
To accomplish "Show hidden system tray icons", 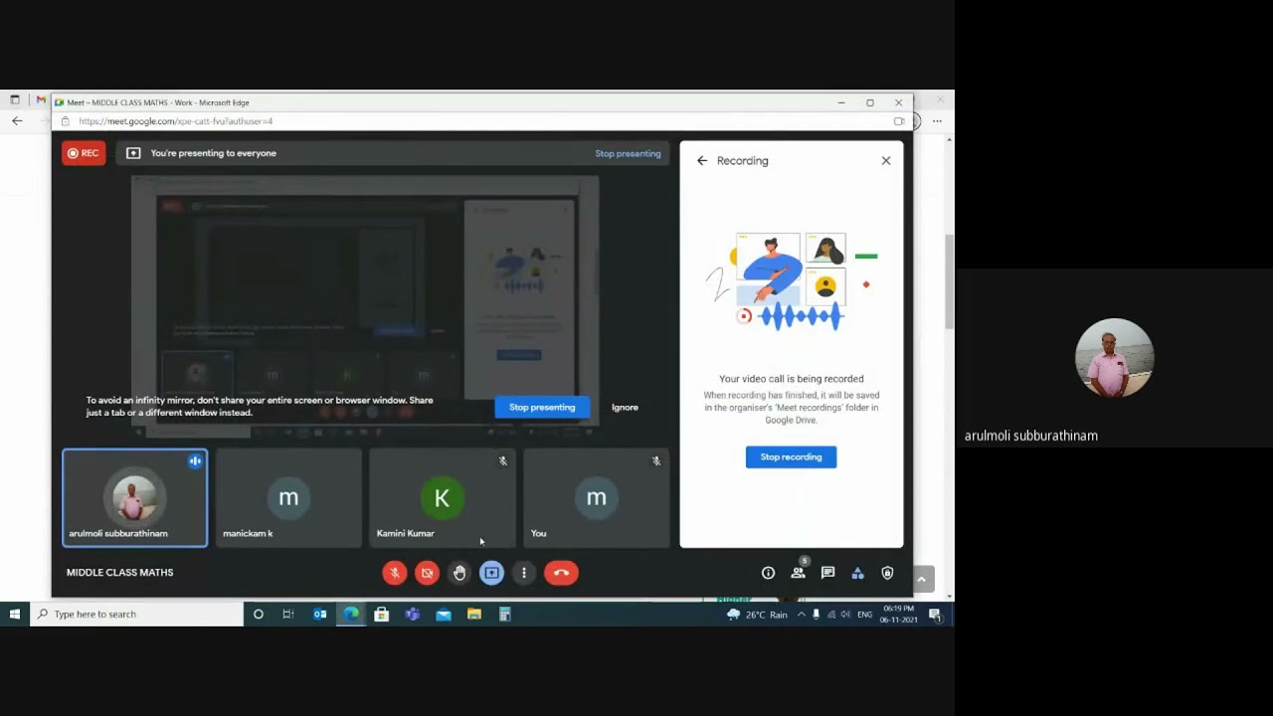I will 801,615.
